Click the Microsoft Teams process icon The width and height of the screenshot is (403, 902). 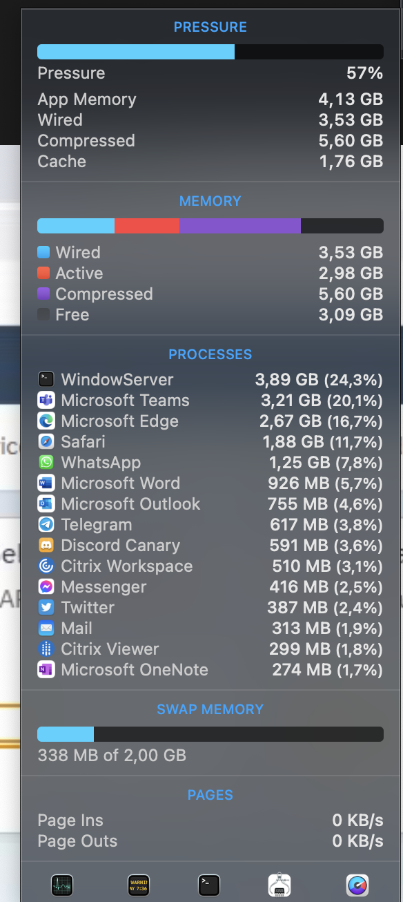pos(46,401)
